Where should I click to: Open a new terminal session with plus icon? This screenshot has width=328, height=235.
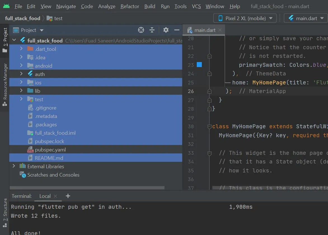tap(68, 196)
